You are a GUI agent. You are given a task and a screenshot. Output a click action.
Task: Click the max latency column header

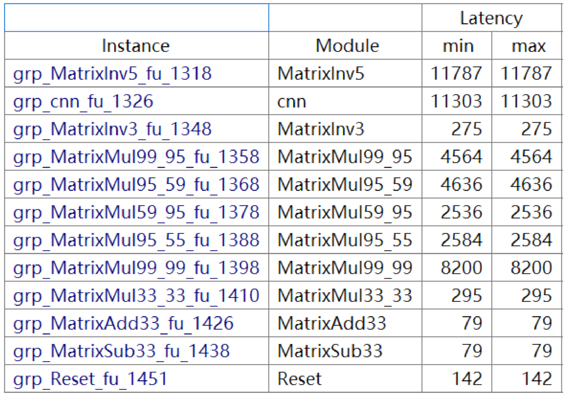point(528,46)
